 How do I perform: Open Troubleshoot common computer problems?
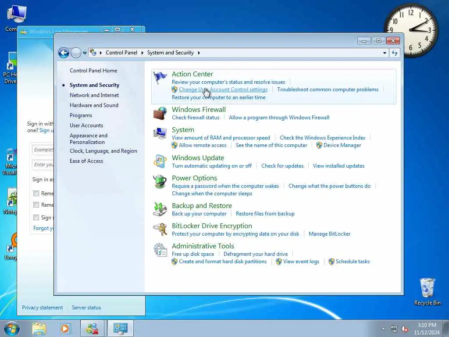[x=328, y=90]
